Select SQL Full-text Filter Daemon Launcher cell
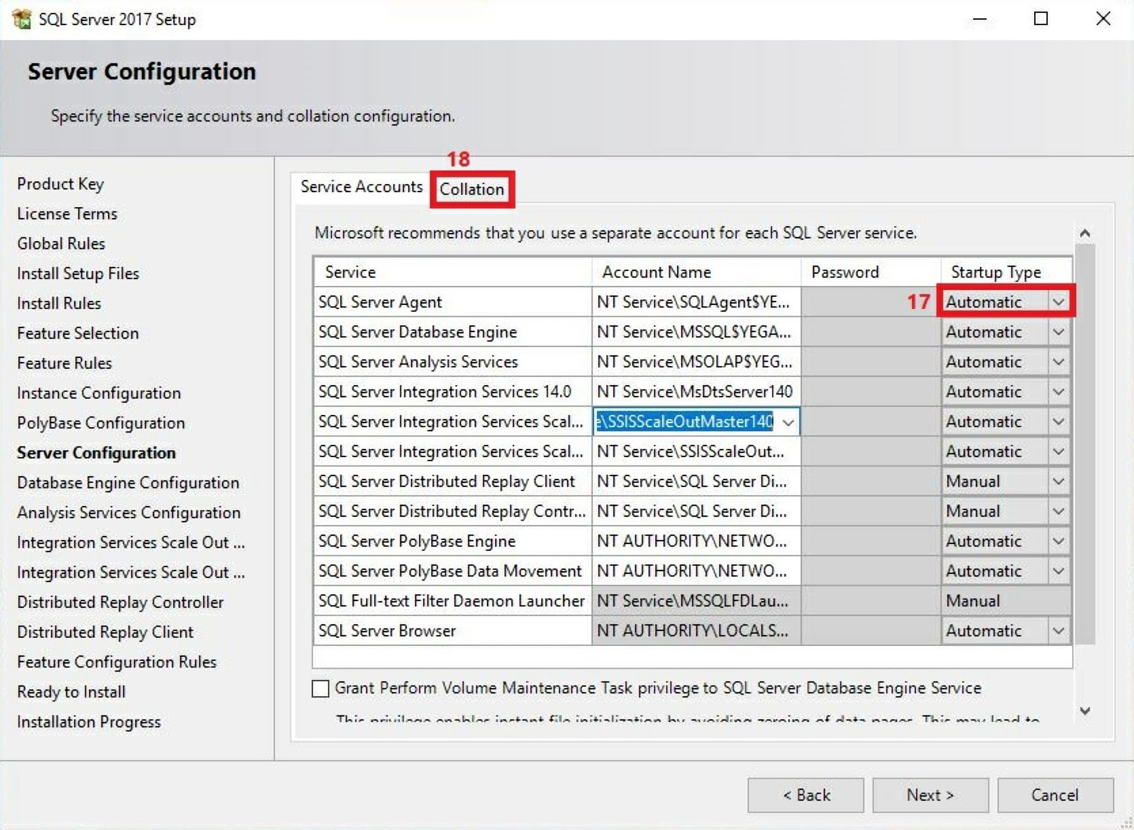Viewport: 1134px width, 830px height. point(453,601)
